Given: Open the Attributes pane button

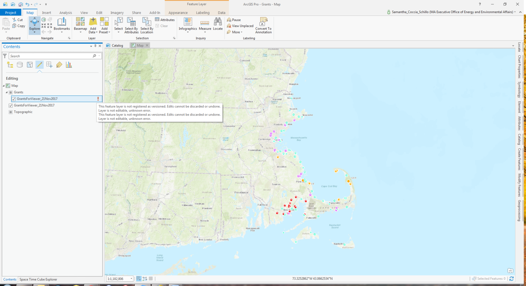Looking at the screenshot, I should [165, 20].
